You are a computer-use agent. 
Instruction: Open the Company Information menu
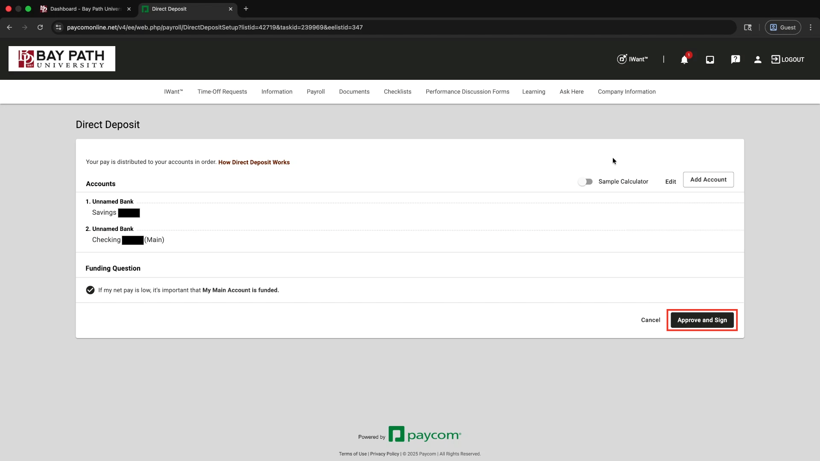click(627, 92)
